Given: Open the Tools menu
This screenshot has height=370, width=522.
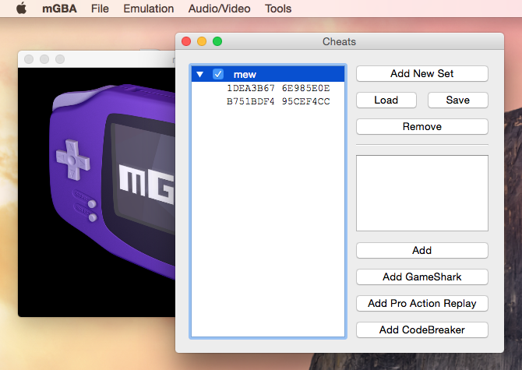Looking at the screenshot, I should 278,9.
